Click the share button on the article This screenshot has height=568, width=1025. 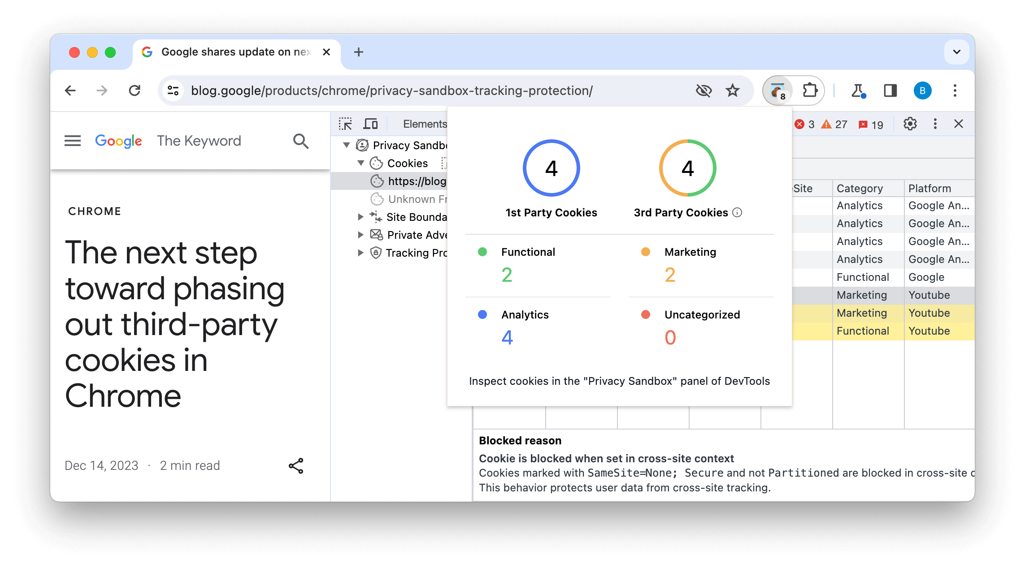[296, 466]
